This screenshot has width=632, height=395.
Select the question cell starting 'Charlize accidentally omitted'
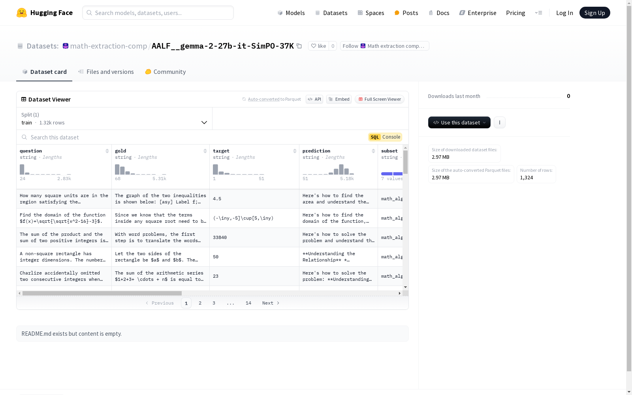(64, 276)
